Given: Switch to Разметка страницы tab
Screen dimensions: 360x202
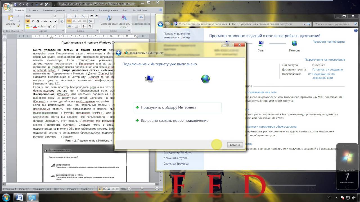Looking at the screenshot, I should [54, 10].
